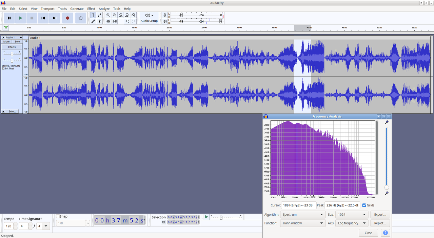The width and height of the screenshot is (434, 238).
Task: Toggle the Loop playback button
Action: click(x=81, y=18)
